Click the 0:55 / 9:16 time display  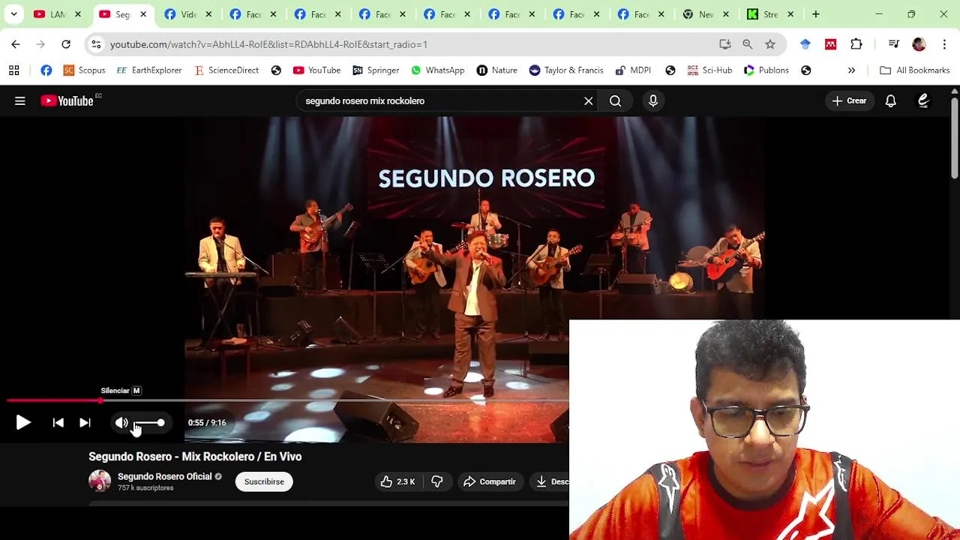207,423
